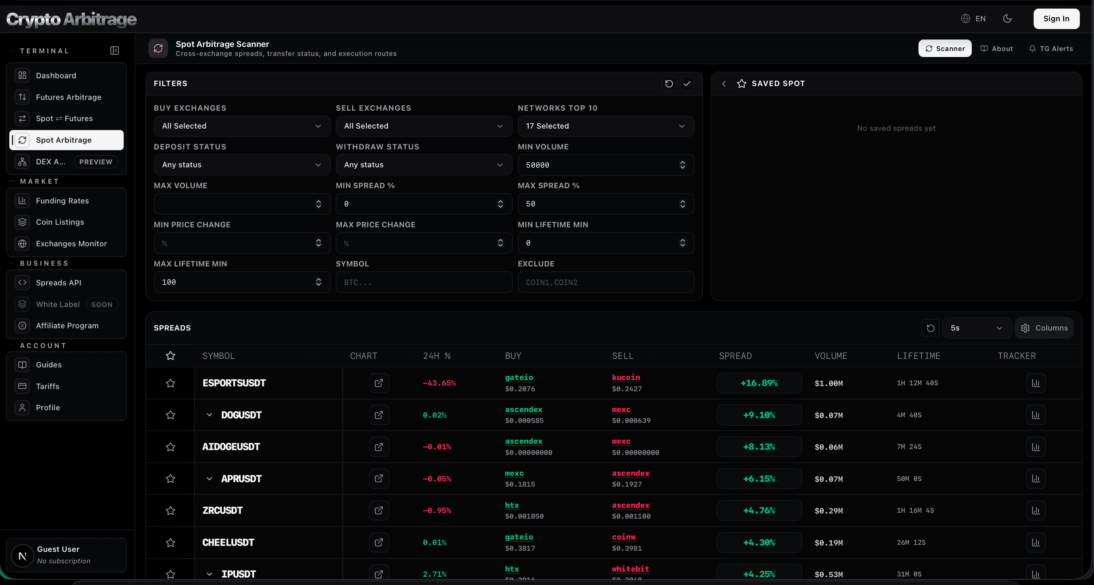Screen dimensions: 1094x585
Task: Open tracker for APRUSDT row
Action: pos(1036,479)
